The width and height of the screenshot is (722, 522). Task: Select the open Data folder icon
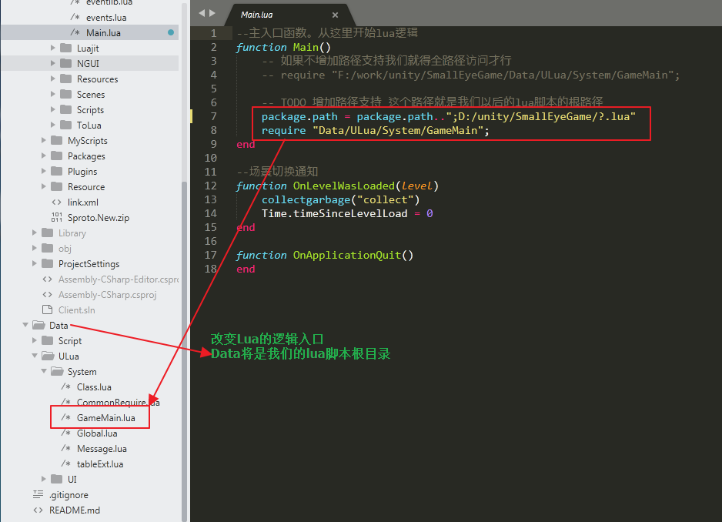pyautogui.click(x=38, y=325)
